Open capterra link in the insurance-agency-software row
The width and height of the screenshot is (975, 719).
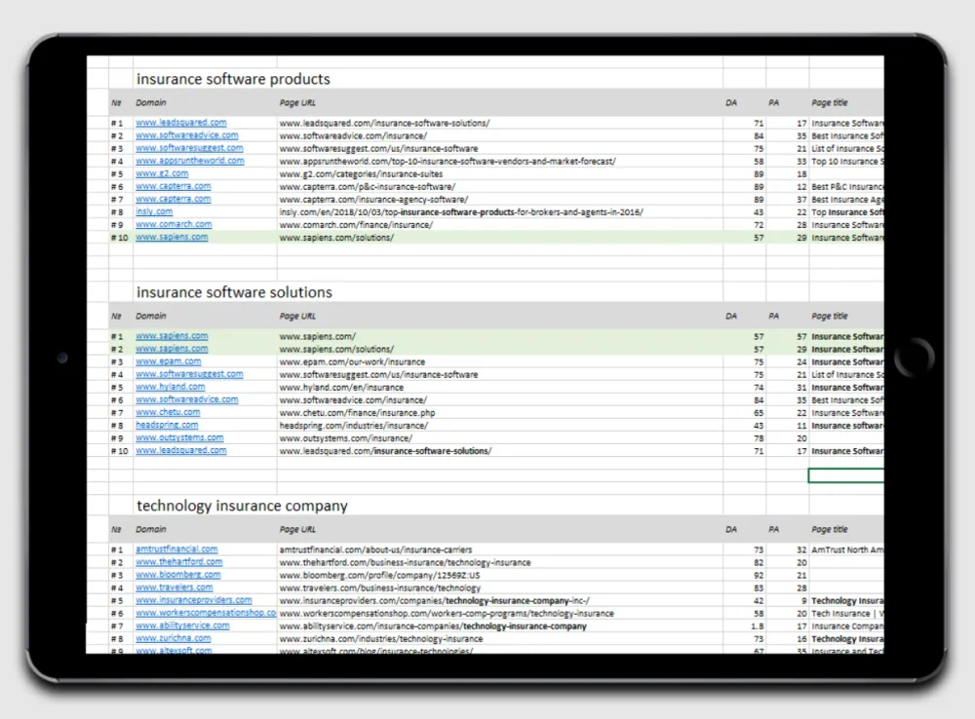pos(173,199)
